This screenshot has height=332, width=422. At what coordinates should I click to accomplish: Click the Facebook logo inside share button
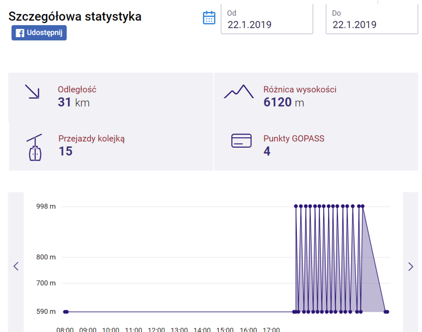[x=20, y=33]
